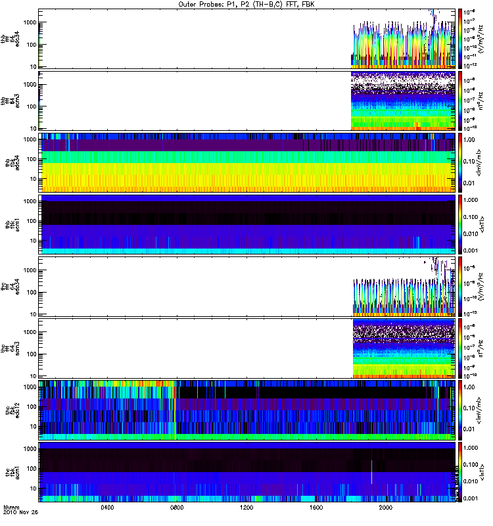Viewport: 493px width, 526px height.
Task: Click the "thc fbk scm1" y-axis label
Action: pyautogui.click(x=12, y=472)
